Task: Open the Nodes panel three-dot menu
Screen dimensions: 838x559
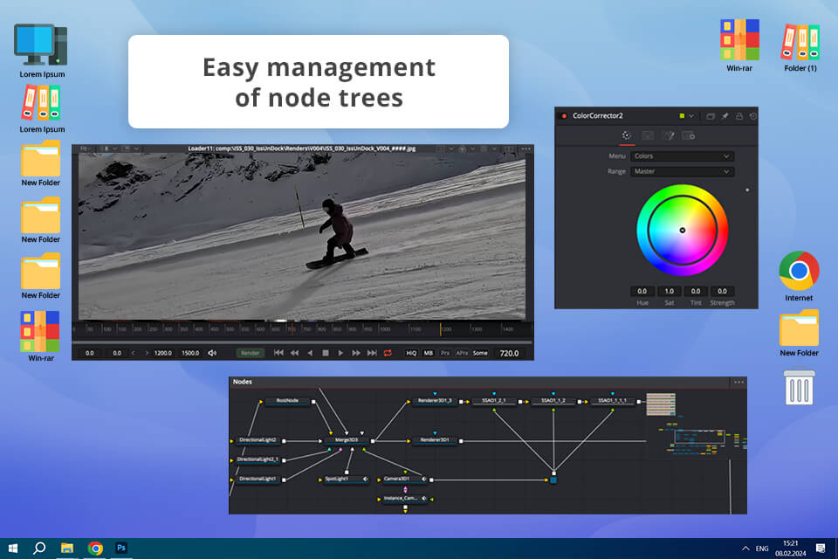Action: tap(739, 382)
